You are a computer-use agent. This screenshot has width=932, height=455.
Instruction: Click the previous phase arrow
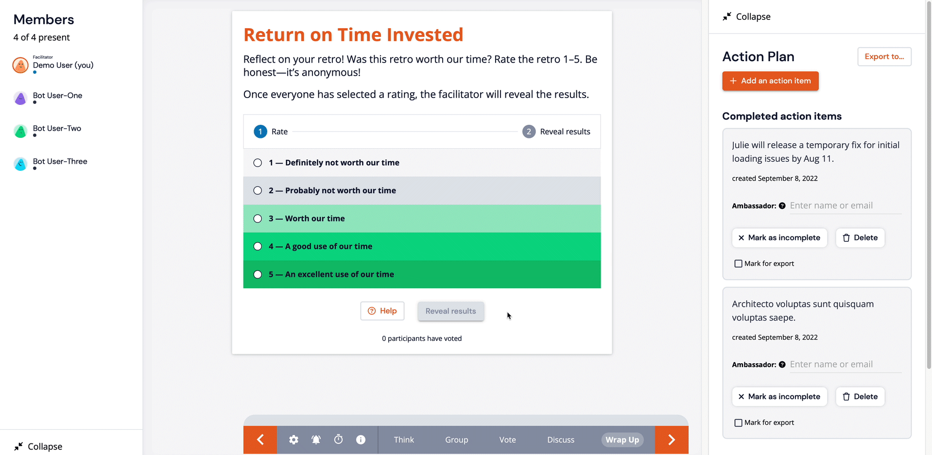pos(260,439)
